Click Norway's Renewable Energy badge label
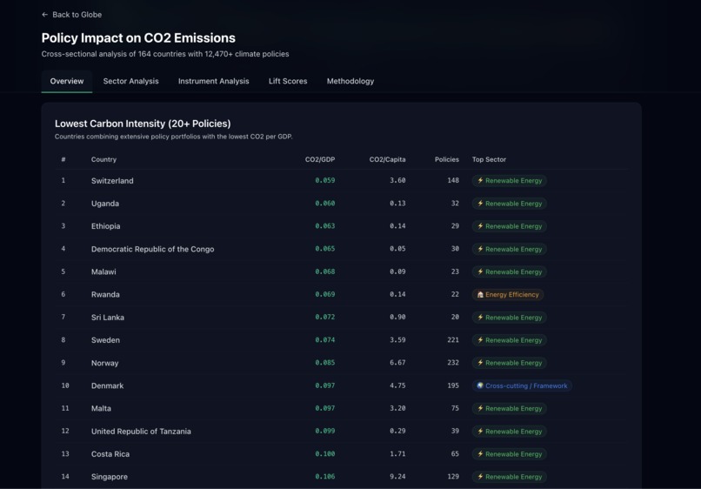Screen dimensions: 701x489 click(x=514, y=363)
